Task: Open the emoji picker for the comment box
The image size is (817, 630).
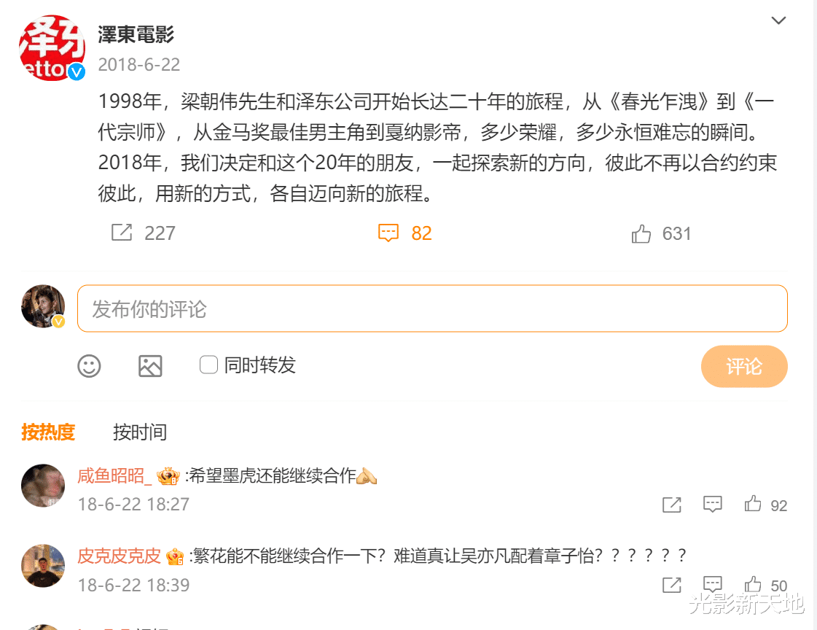Action: (89, 366)
